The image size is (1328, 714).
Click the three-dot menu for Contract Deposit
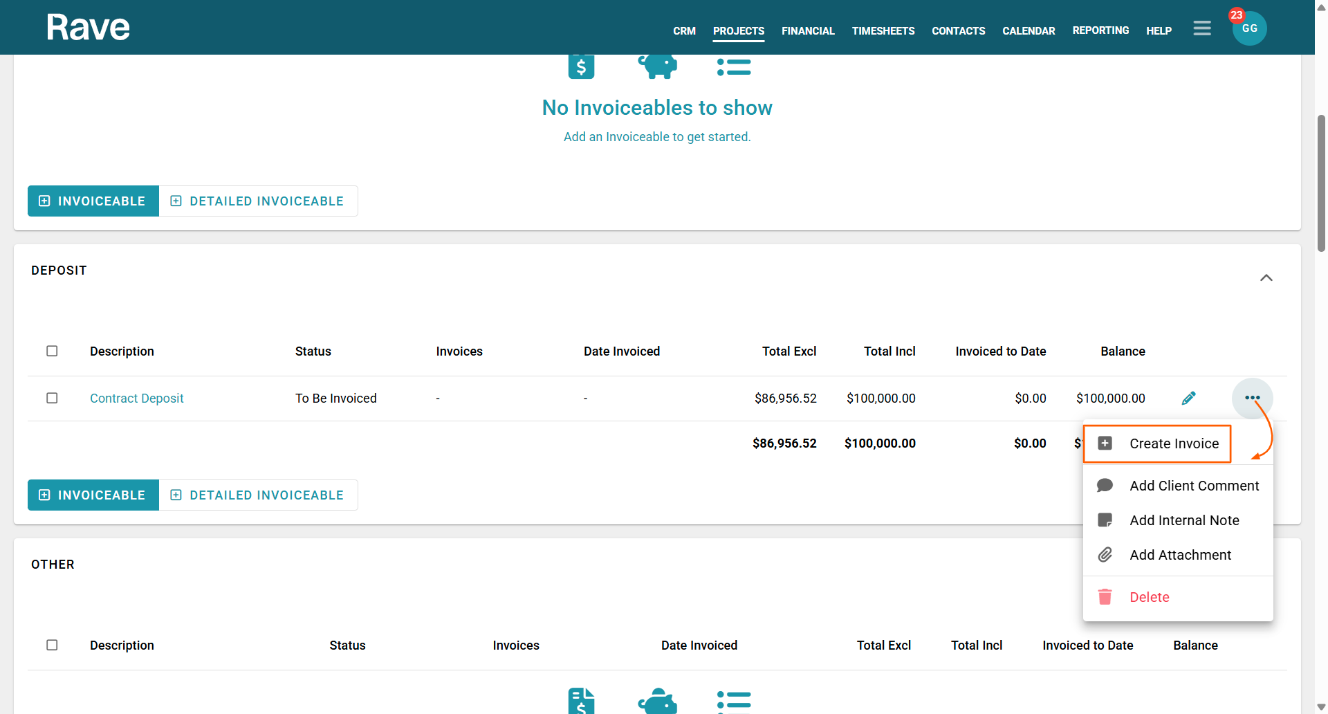[1253, 398]
